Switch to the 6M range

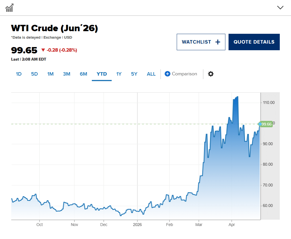(83, 74)
